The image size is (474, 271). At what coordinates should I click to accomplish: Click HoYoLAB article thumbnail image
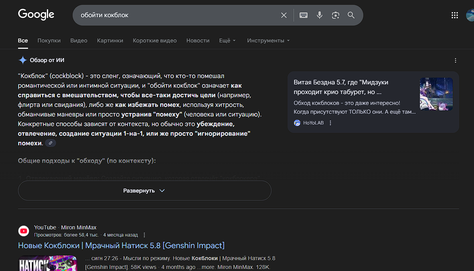point(436,94)
